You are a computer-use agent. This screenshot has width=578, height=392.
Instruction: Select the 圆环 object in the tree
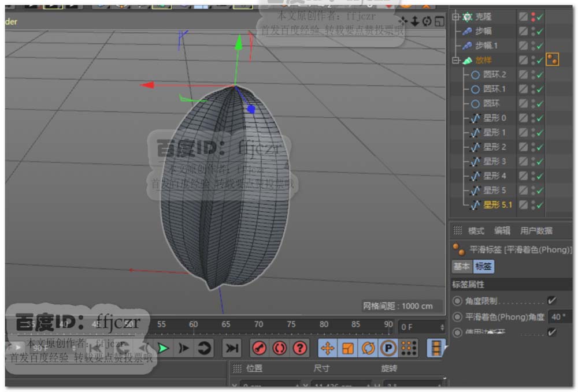pyautogui.click(x=491, y=104)
